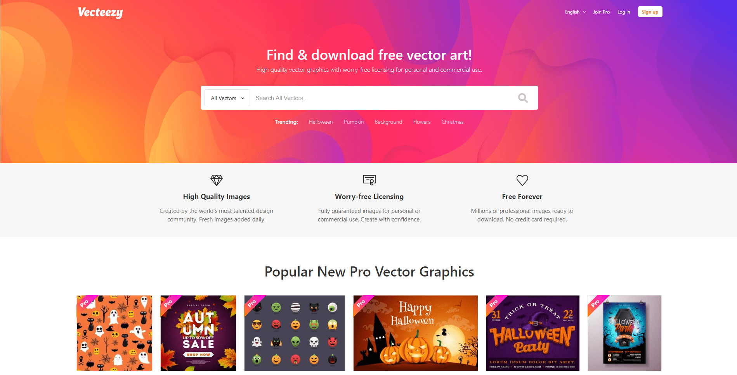This screenshot has height=375, width=737.
Task: Select Log in from the top navigation
Action: (x=624, y=12)
